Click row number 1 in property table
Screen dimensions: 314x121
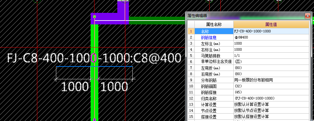tap(191, 31)
